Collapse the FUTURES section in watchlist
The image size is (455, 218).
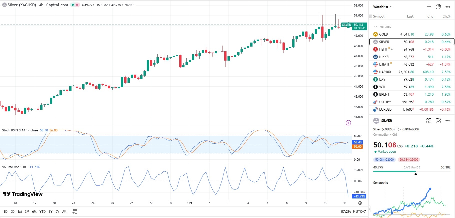pyautogui.click(x=375, y=27)
